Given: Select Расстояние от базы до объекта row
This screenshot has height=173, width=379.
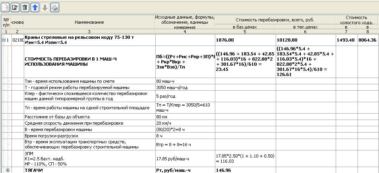Looking at the screenshot, I should point(89,117).
